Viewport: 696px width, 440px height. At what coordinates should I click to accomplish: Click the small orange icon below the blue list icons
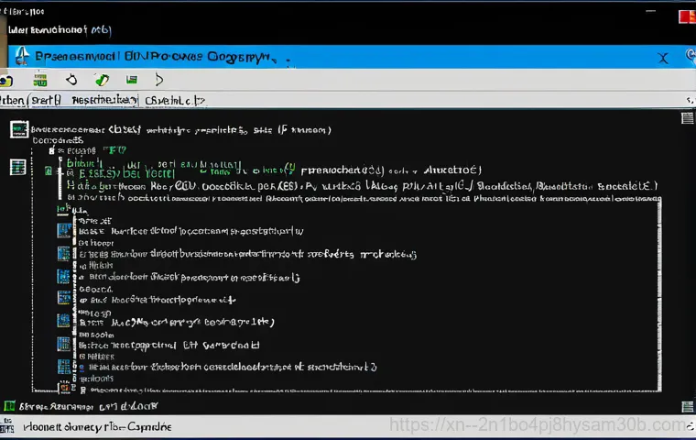[65, 388]
